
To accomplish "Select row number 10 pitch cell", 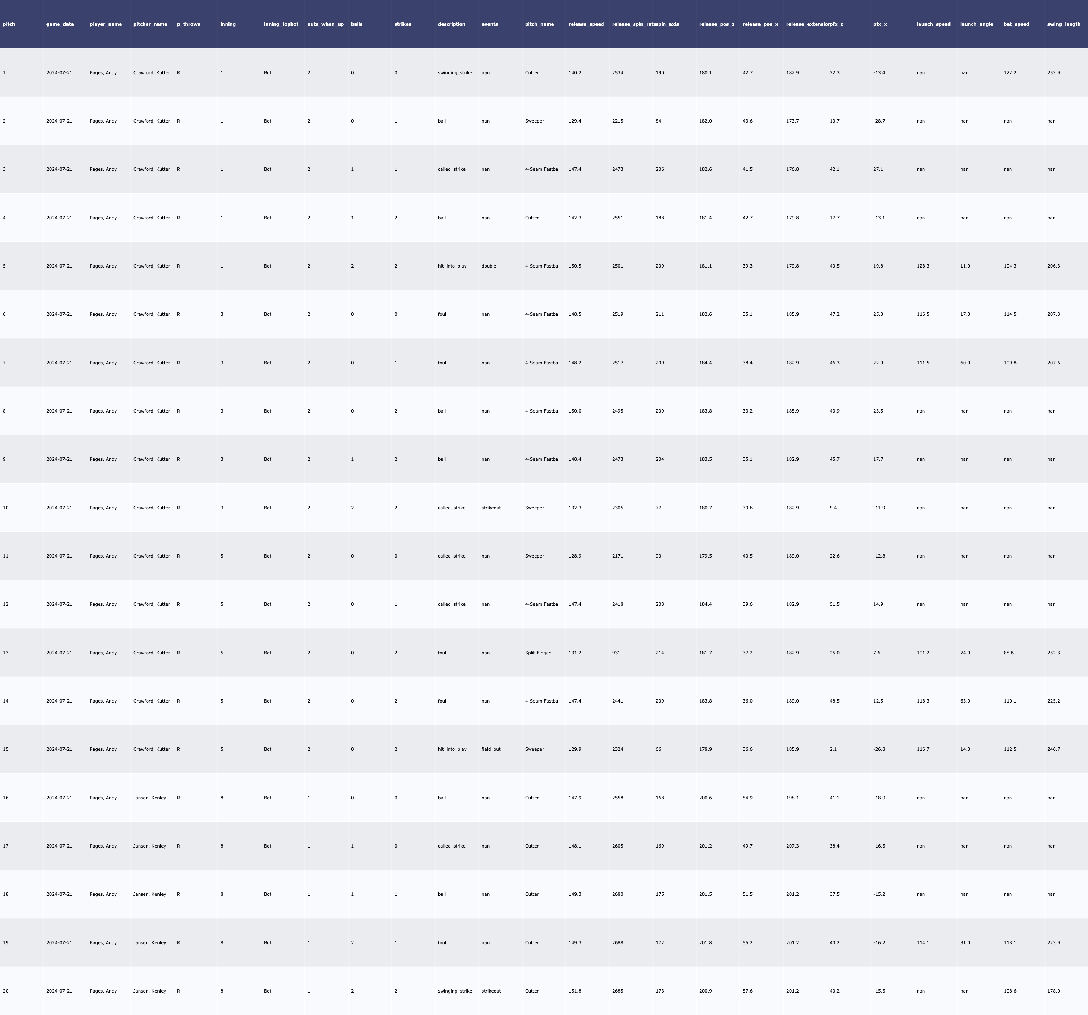I will click(x=5, y=508).
